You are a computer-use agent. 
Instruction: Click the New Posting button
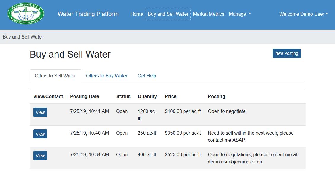(286, 53)
